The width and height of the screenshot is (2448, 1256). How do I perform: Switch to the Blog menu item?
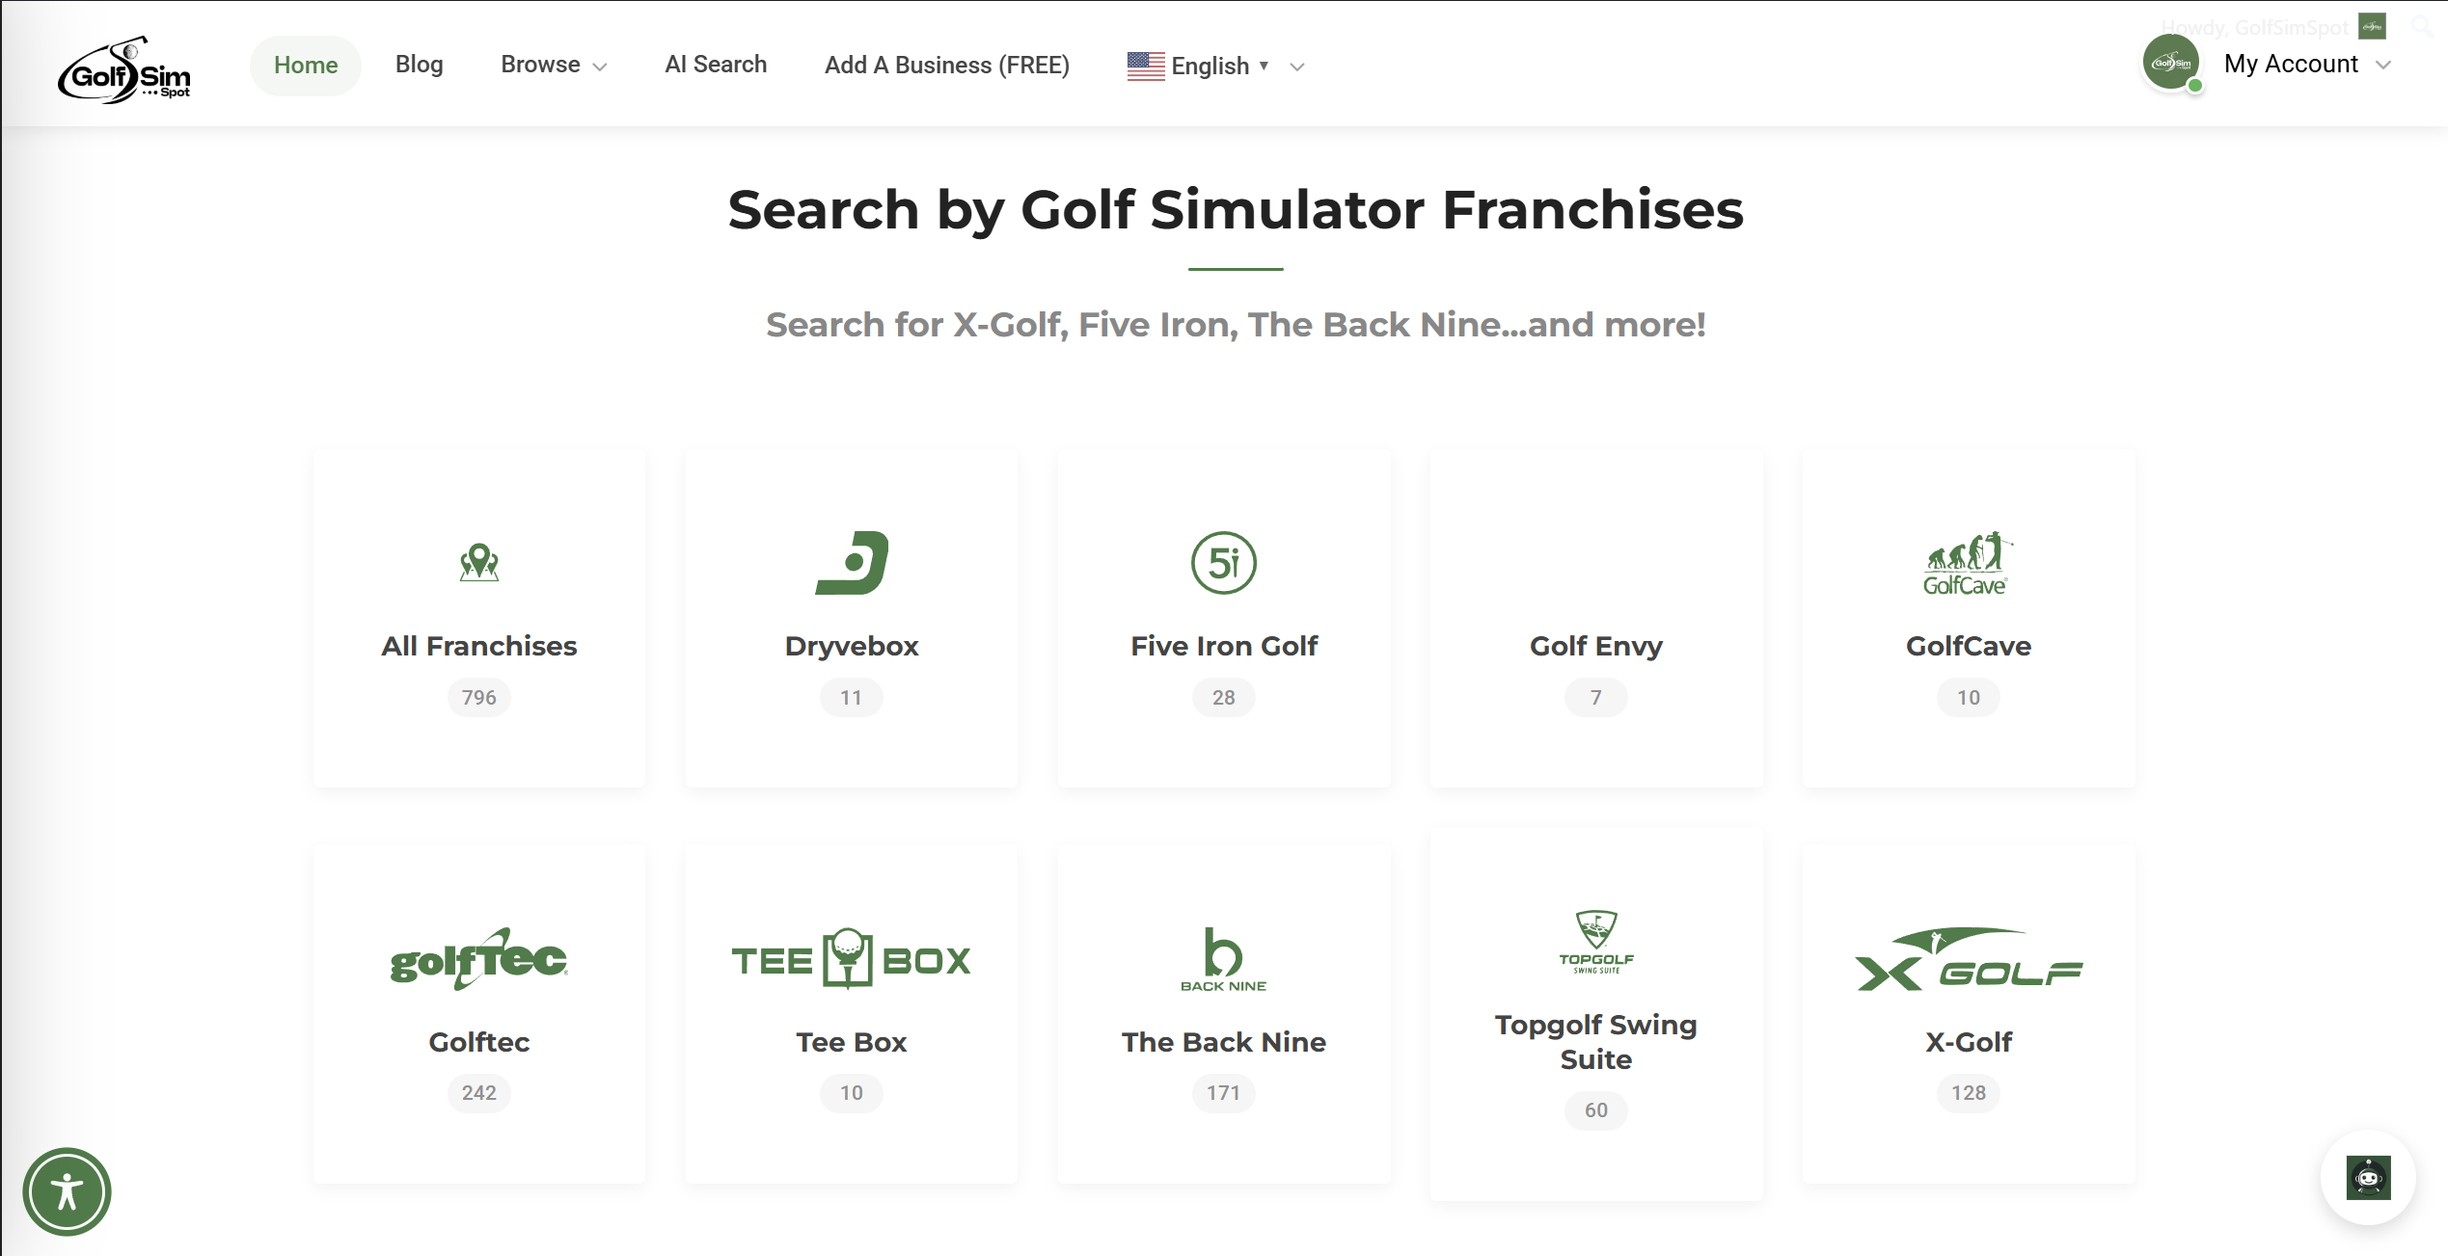418,65
